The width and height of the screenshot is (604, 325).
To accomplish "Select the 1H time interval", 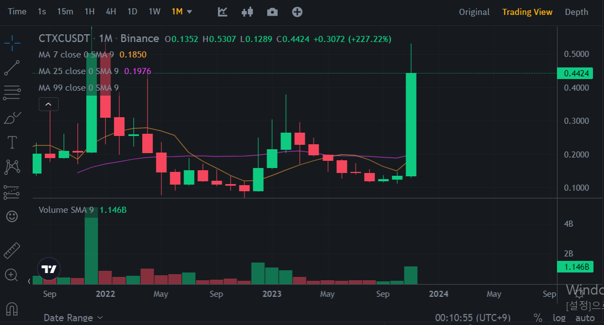I will [x=90, y=12].
